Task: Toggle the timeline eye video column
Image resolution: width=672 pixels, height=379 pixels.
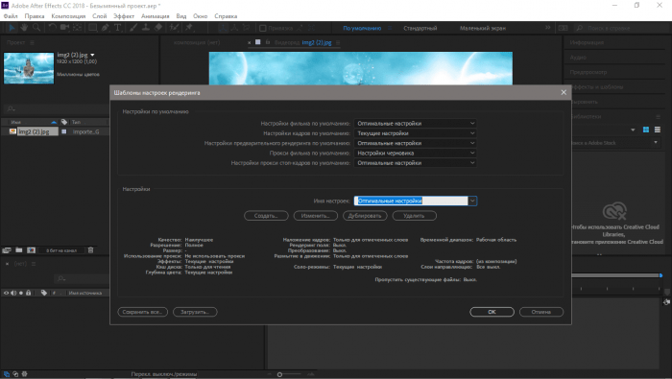Action: coord(6,293)
